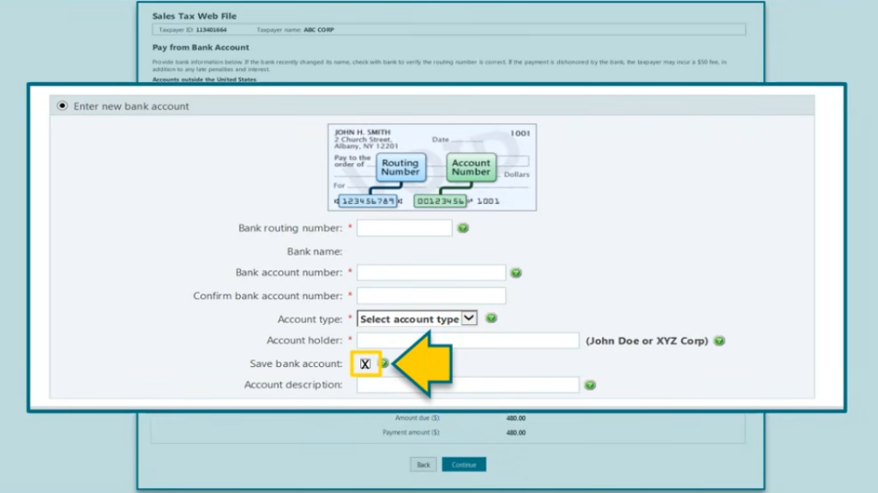Open the Select account type dropdown
Viewport: 878px width, 493px height.
pos(418,319)
